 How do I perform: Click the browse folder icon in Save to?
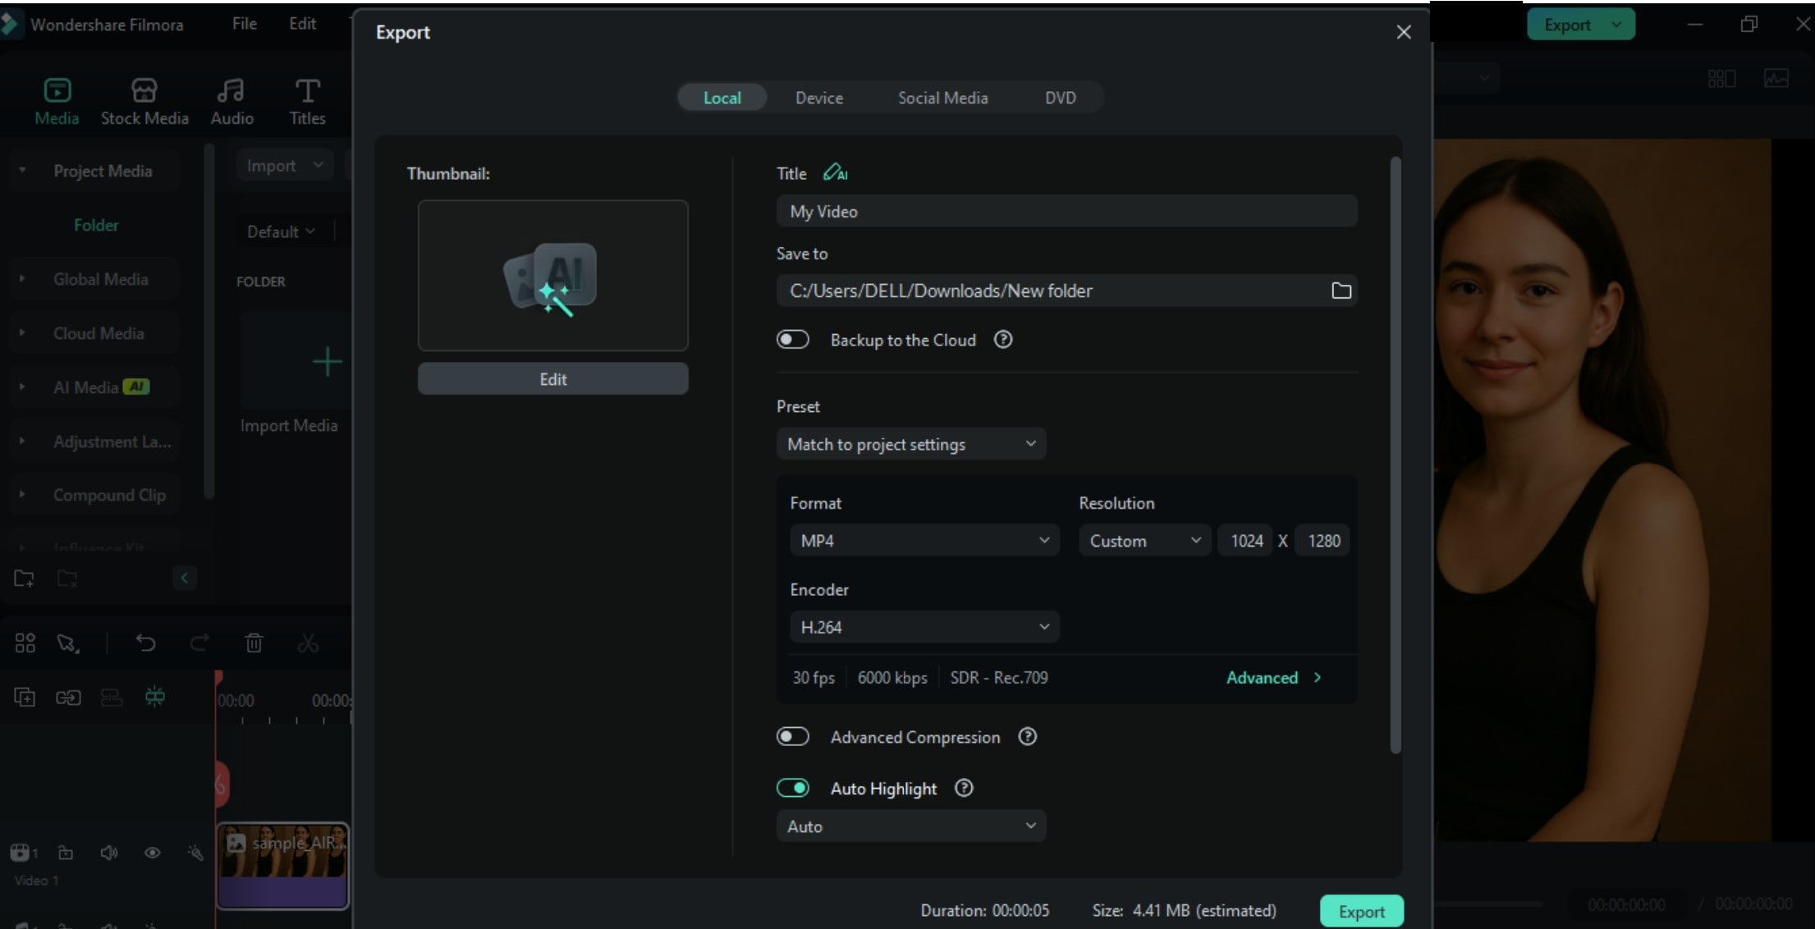click(x=1341, y=291)
